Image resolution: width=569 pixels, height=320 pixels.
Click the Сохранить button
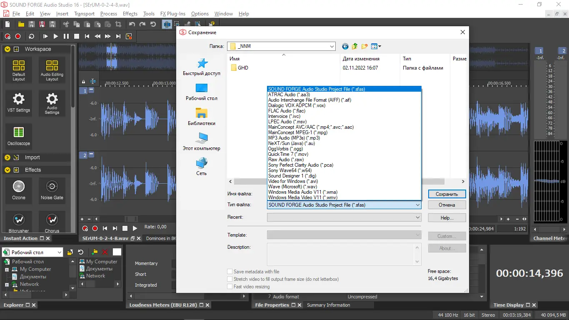(x=447, y=194)
